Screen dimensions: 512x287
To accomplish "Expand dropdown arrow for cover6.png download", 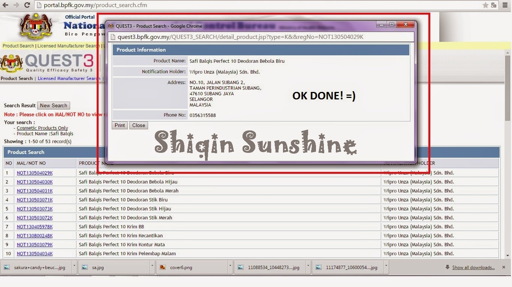I will (230, 268).
